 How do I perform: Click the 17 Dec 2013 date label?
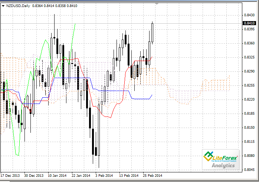[x=10, y=176]
